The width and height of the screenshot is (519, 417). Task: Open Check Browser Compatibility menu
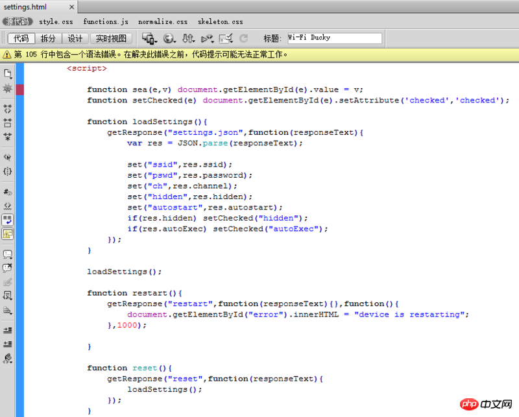226,38
